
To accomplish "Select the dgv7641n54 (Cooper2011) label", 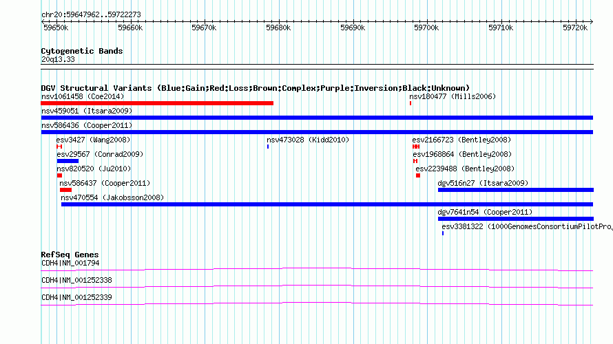I will pos(485,212).
